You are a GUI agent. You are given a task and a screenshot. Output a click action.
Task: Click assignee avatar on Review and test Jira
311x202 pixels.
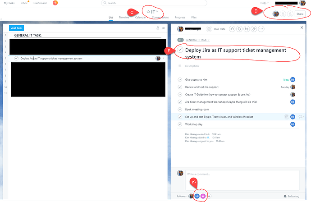click(x=293, y=87)
